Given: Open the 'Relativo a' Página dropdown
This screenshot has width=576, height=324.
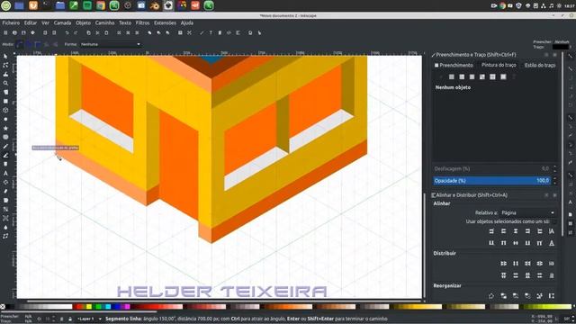Looking at the screenshot, I should [x=528, y=212].
